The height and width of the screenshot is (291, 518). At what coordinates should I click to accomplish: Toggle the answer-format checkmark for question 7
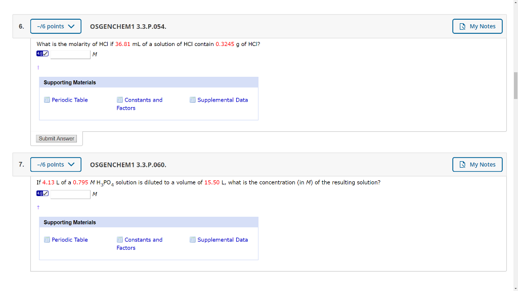[46, 193]
